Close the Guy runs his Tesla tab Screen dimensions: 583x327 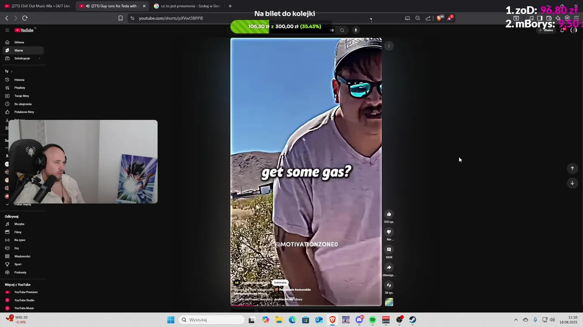click(144, 6)
